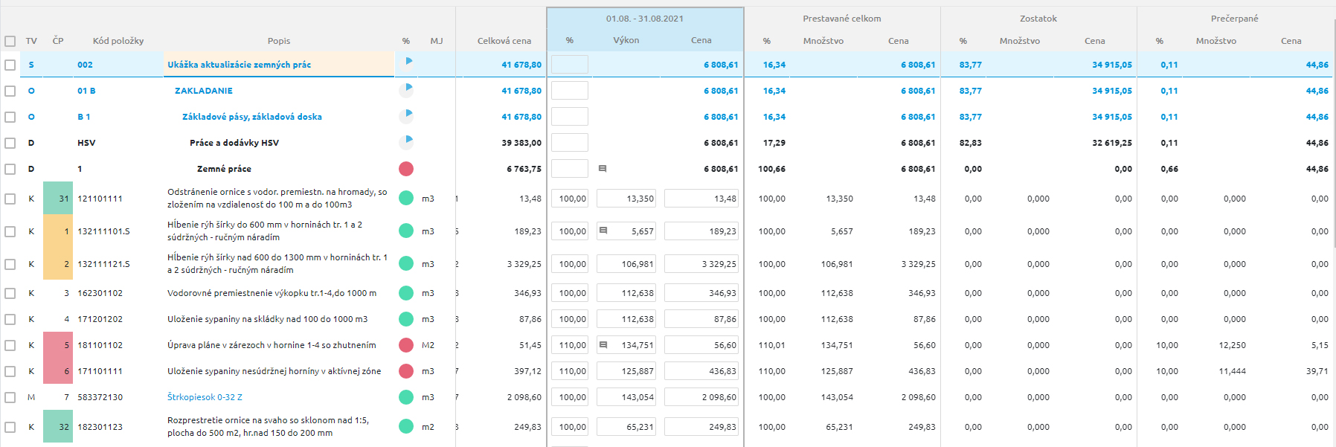Click green status circle for item 162301102
1336x447 pixels.
point(406,293)
